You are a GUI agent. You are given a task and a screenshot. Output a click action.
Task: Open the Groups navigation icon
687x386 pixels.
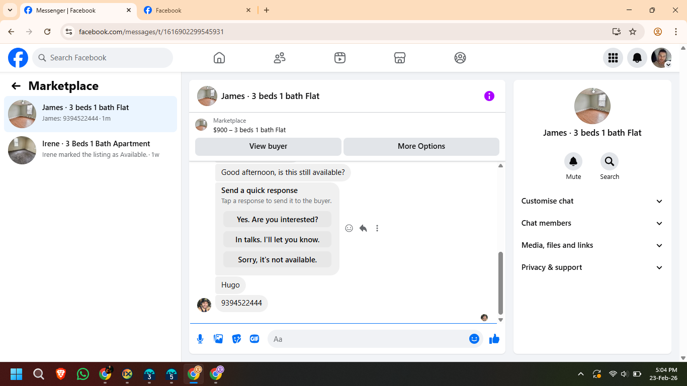[x=460, y=58]
